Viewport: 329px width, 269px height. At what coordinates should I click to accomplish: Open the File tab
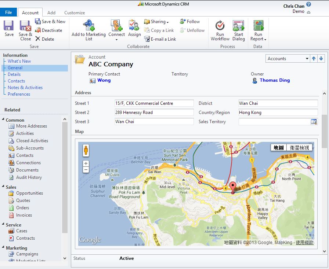click(x=8, y=12)
